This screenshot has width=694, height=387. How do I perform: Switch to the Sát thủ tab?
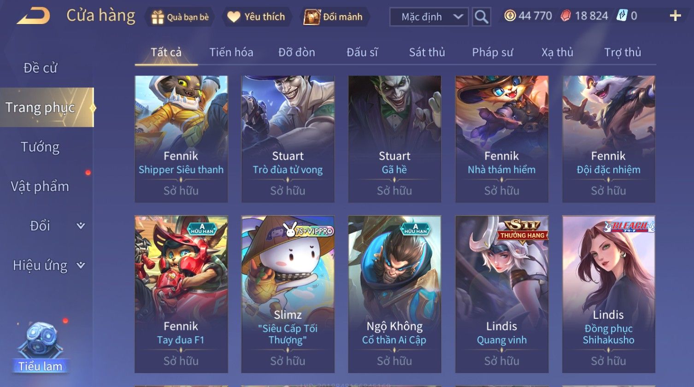point(427,53)
